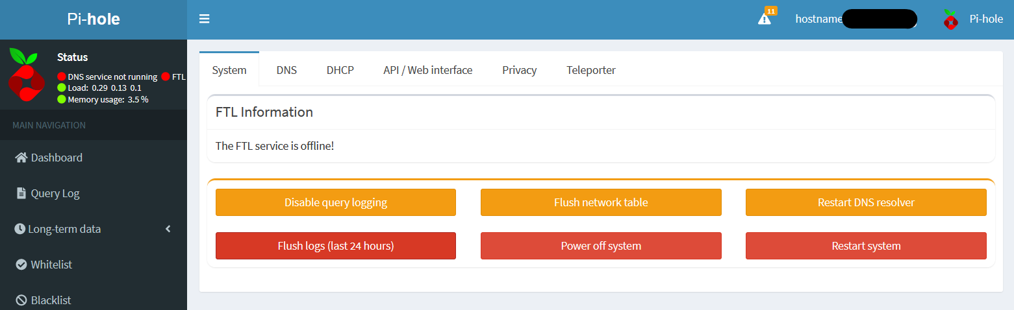Click the Pi-hole raspberry logo in sidebar

pyautogui.click(x=26, y=75)
